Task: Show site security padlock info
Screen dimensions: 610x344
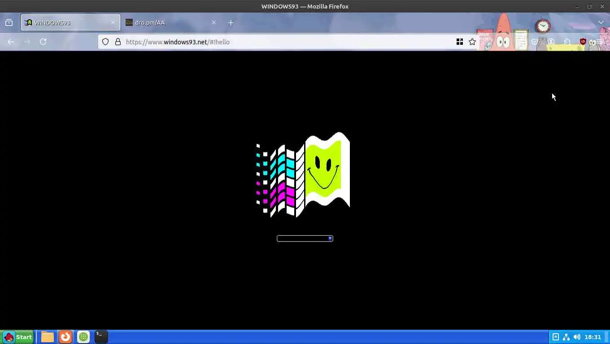Action: (x=118, y=42)
